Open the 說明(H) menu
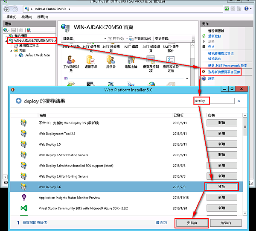 (43, 17)
